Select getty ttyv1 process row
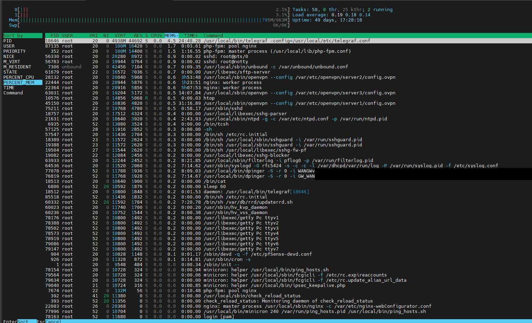532x323 pixels. 288,218
